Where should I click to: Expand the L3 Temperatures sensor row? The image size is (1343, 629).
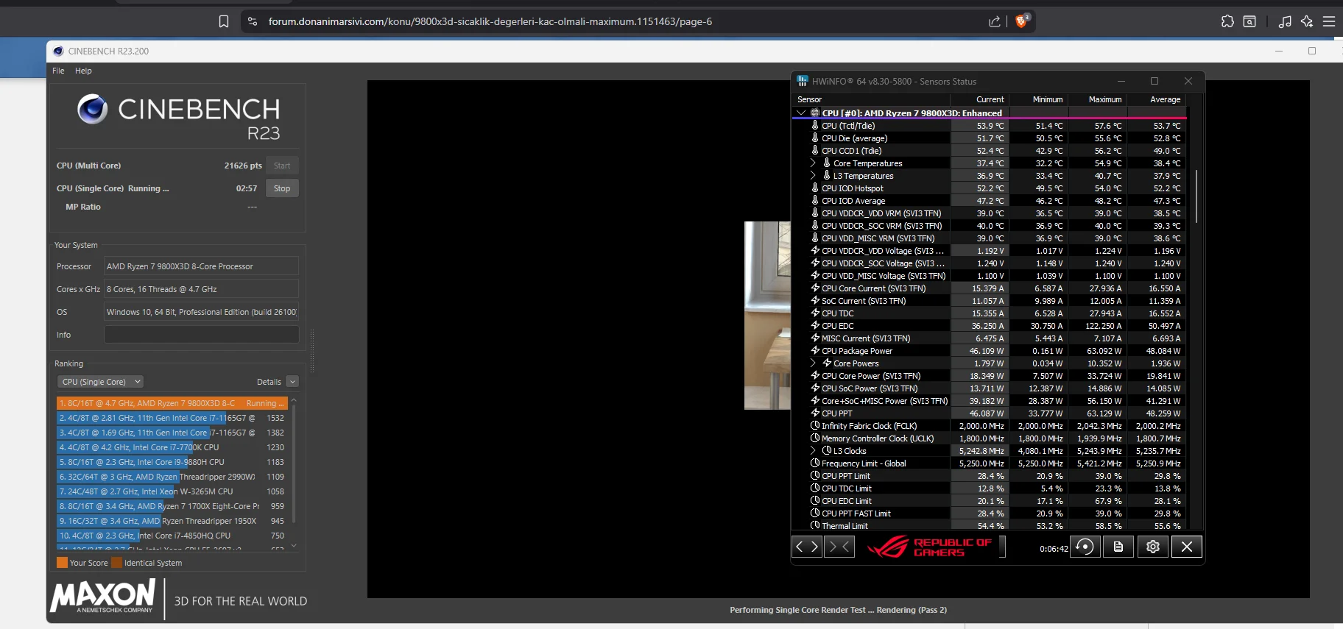pos(813,175)
